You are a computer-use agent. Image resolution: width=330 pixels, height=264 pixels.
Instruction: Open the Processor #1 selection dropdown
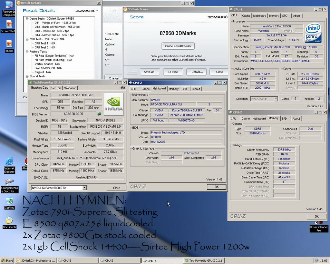click(276, 99)
